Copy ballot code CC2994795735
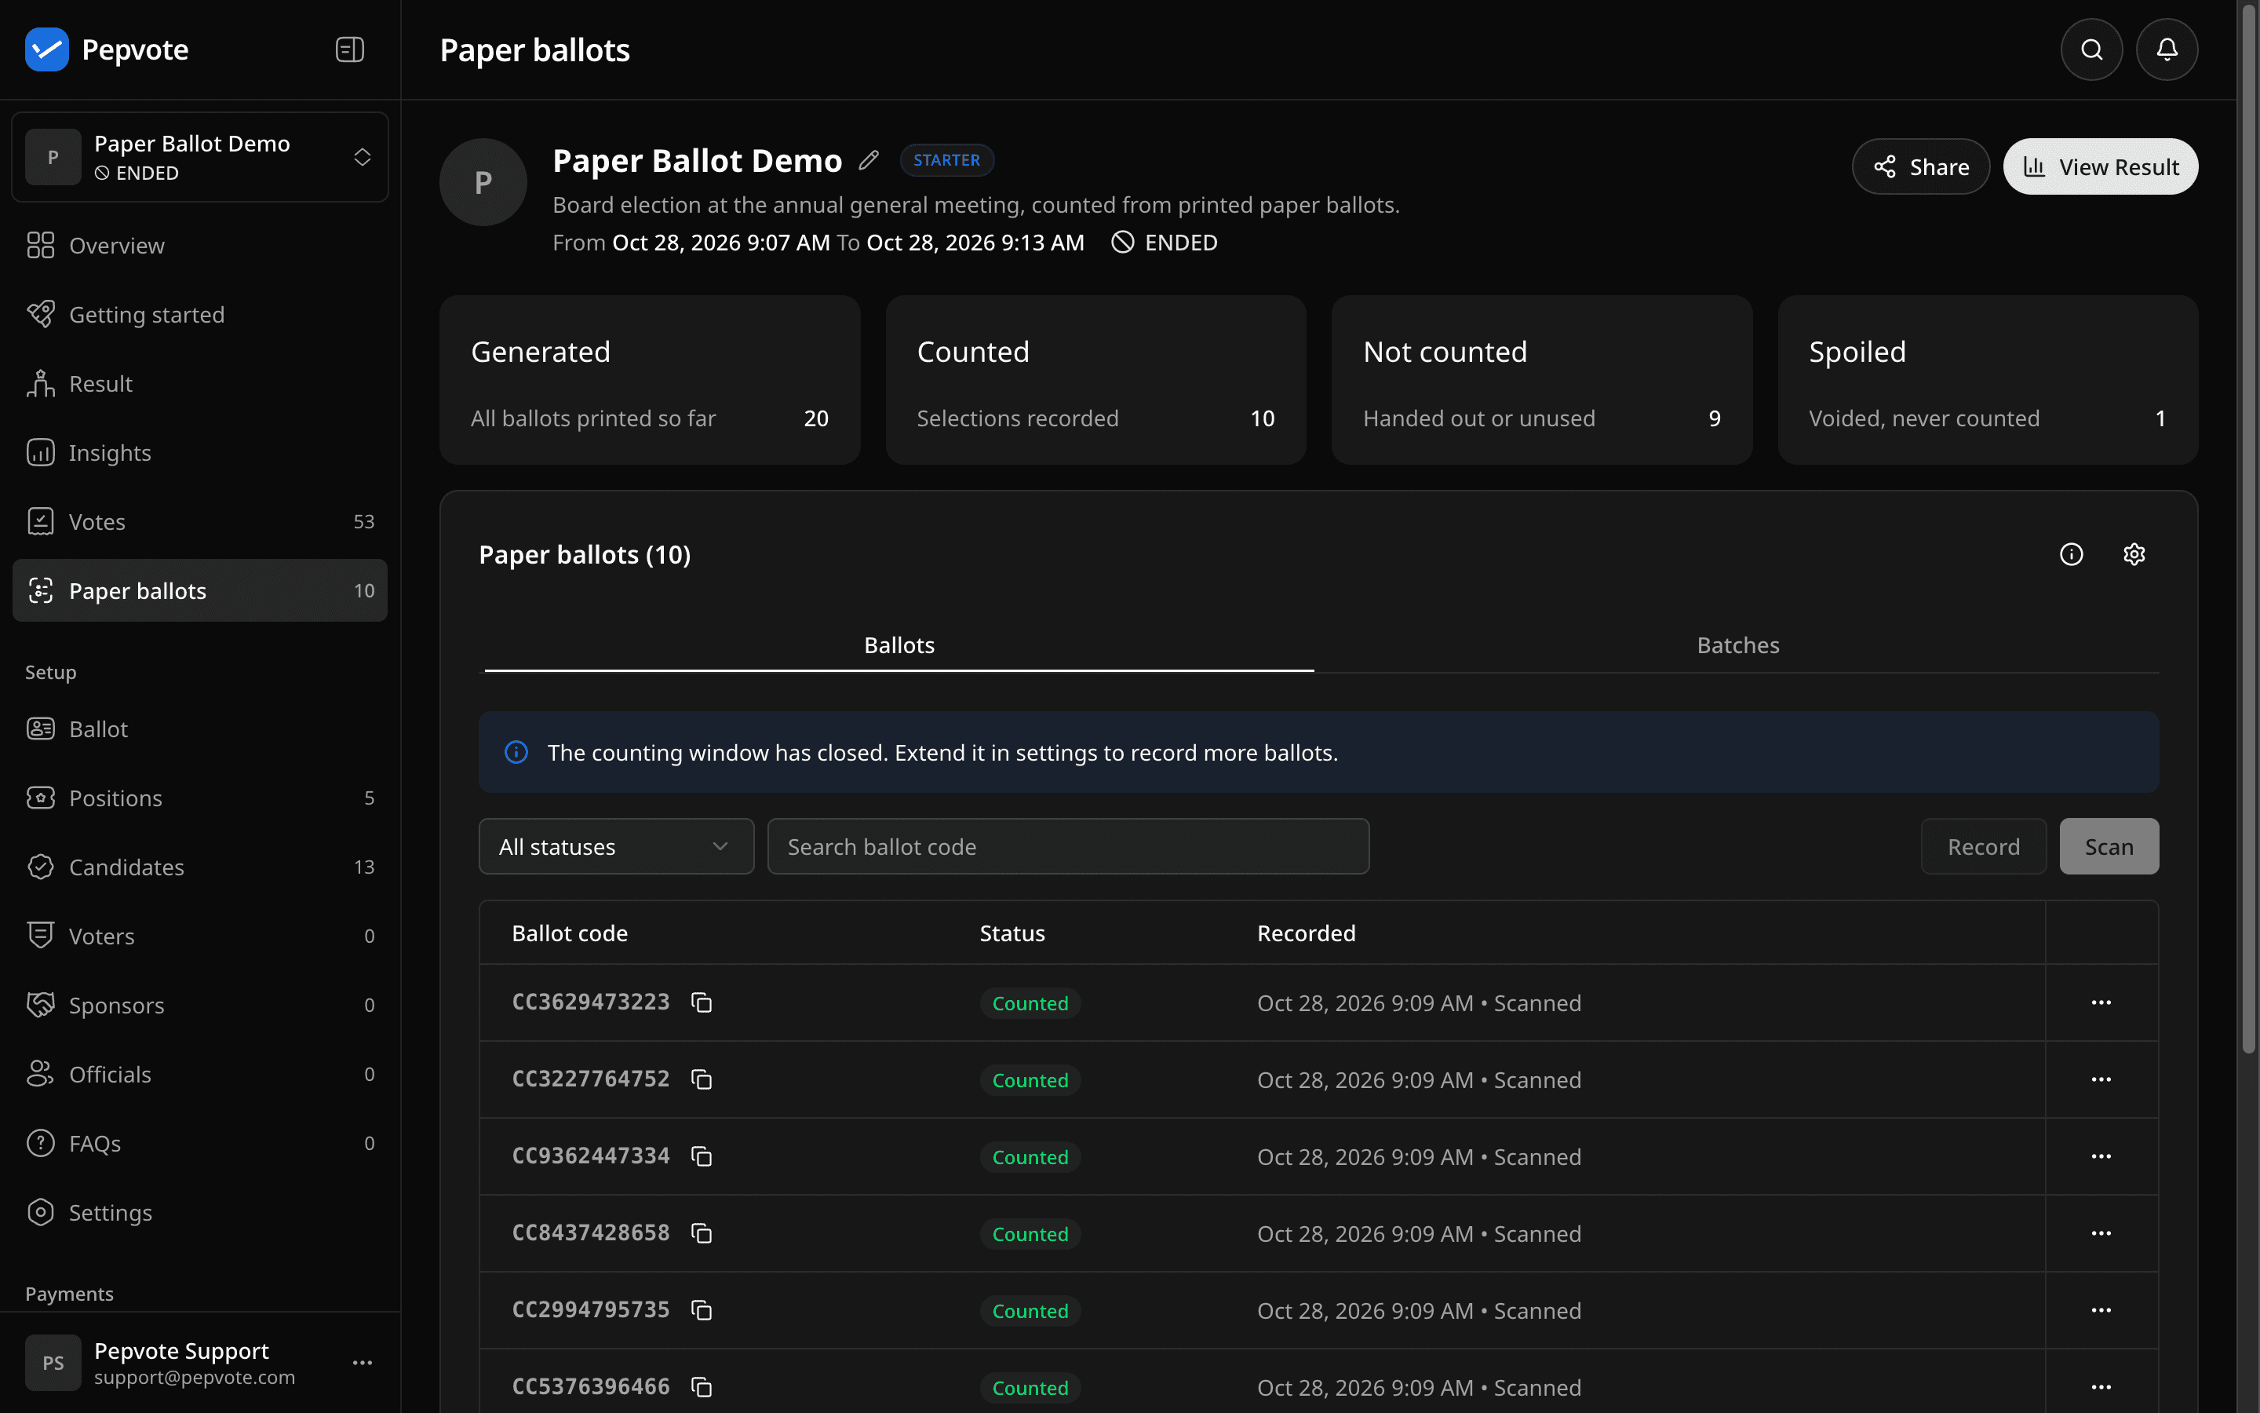 pyautogui.click(x=702, y=1310)
